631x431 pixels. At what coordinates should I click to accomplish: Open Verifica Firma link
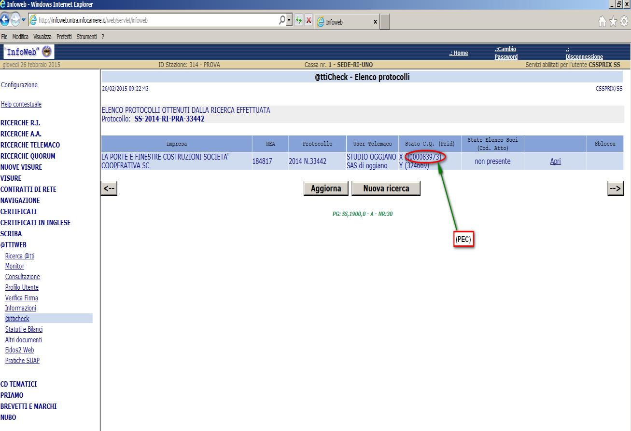[22, 298]
